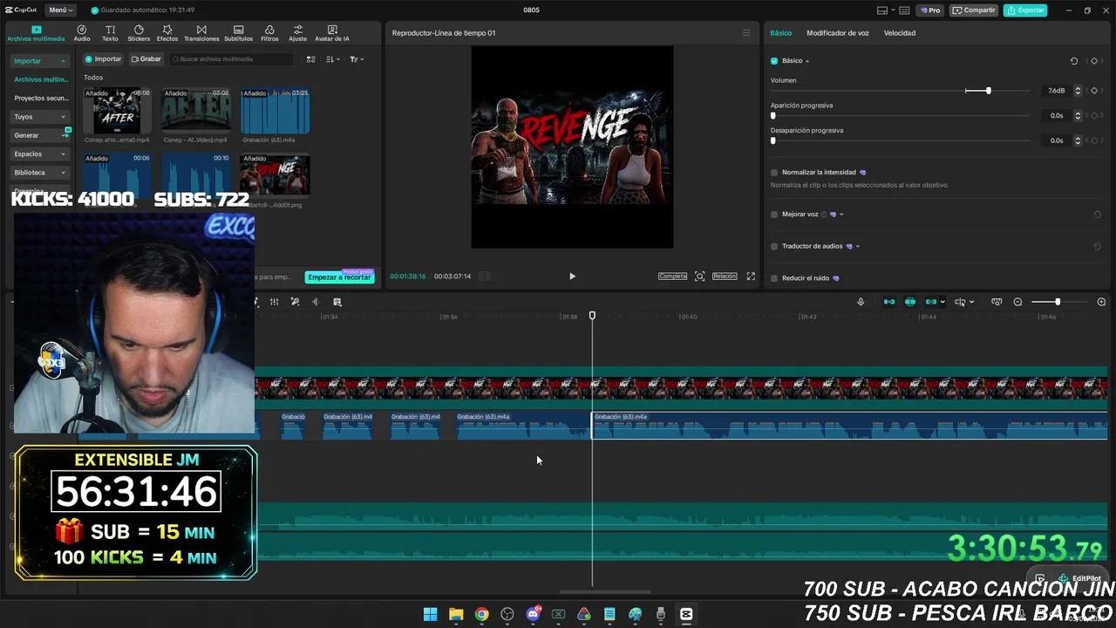Reset the Básico audio settings

tap(1073, 61)
